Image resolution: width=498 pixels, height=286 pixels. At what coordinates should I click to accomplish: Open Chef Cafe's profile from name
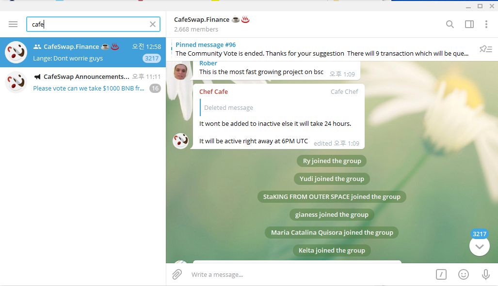coord(213,91)
